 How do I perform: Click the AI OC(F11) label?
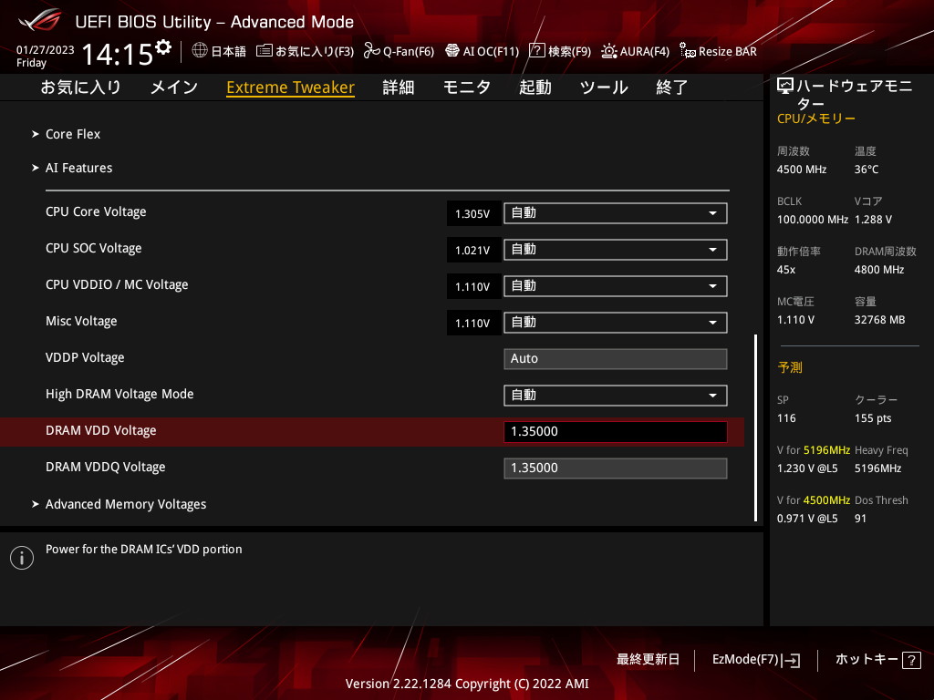(491, 51)
